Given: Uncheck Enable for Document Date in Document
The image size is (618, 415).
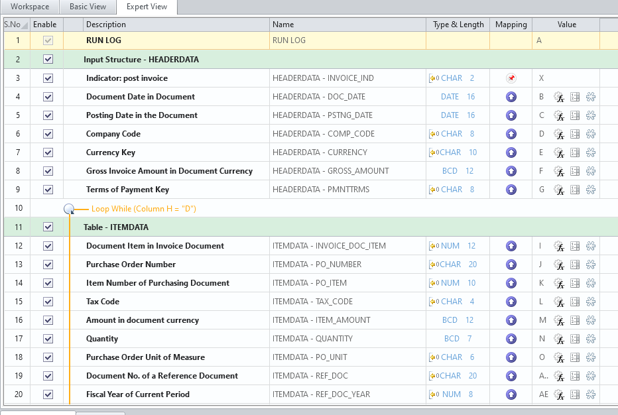Looking at the screenshot, I should [x=48, y=97].
